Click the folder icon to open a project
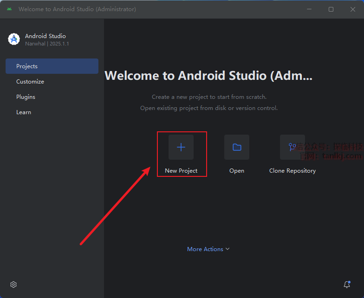Screen dimensions: 364x298 click(237, 147)
